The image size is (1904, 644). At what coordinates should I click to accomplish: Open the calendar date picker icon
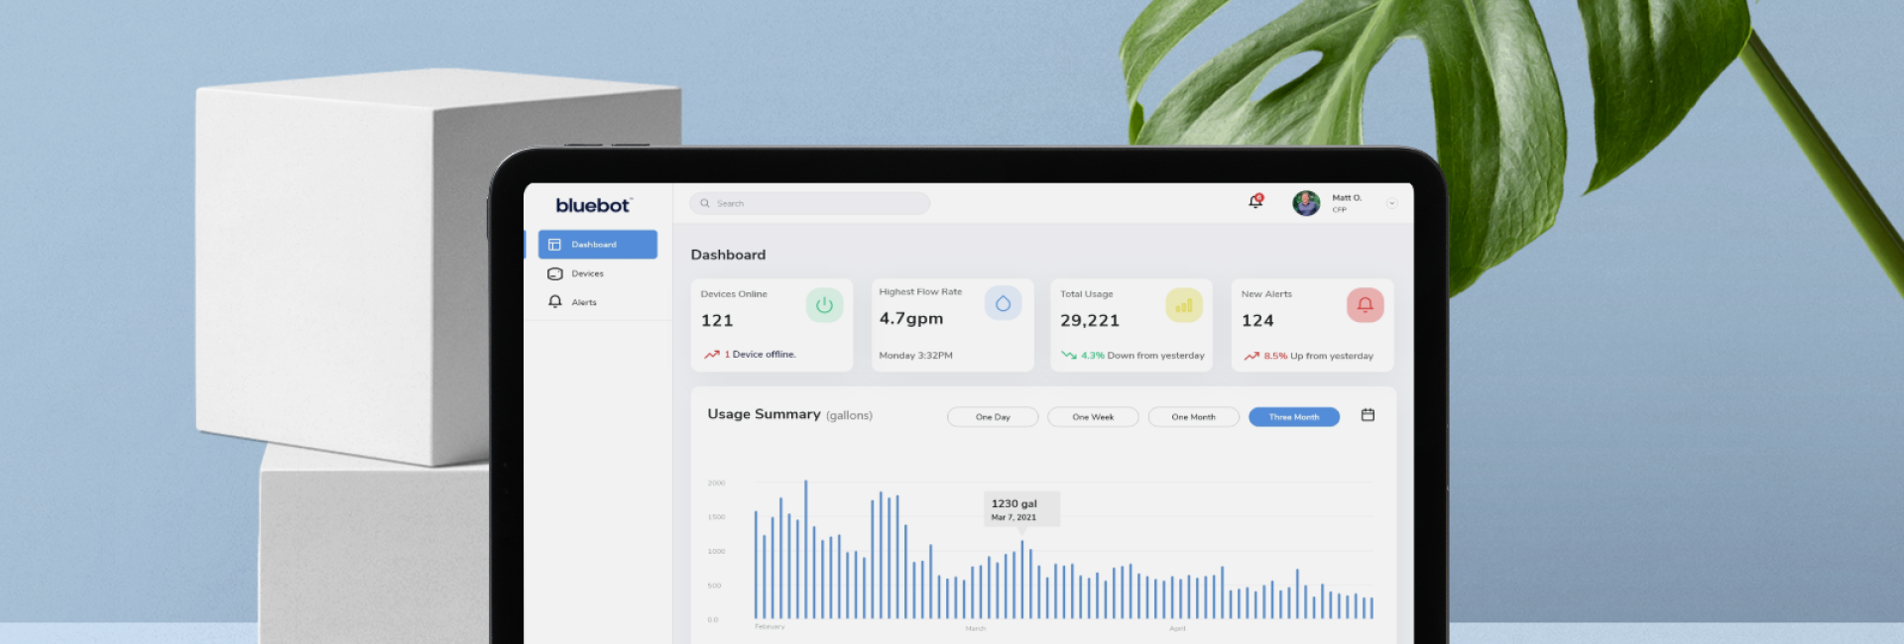(1368, 415)
